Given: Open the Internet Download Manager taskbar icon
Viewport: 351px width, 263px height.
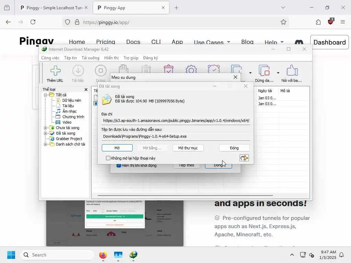Looking at the screenshot, I should point(133,255).
